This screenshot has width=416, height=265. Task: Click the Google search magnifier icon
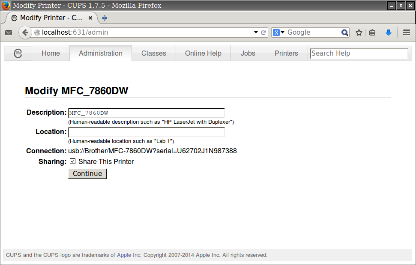345,32
